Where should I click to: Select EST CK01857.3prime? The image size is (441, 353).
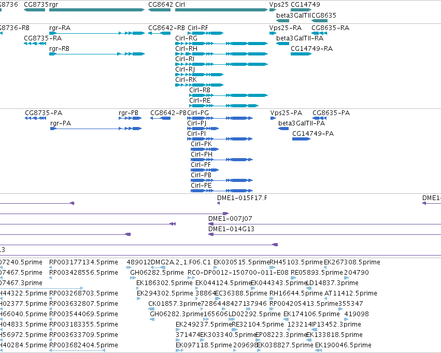(151, 309)
